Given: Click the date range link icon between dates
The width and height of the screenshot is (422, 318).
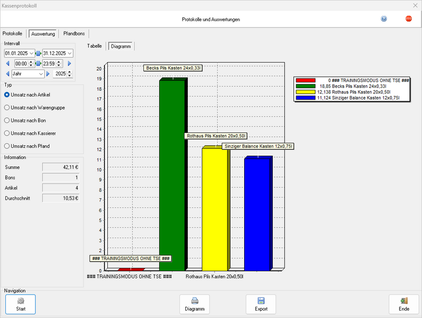Looking at the screenshot, I should tap(38, 54).
